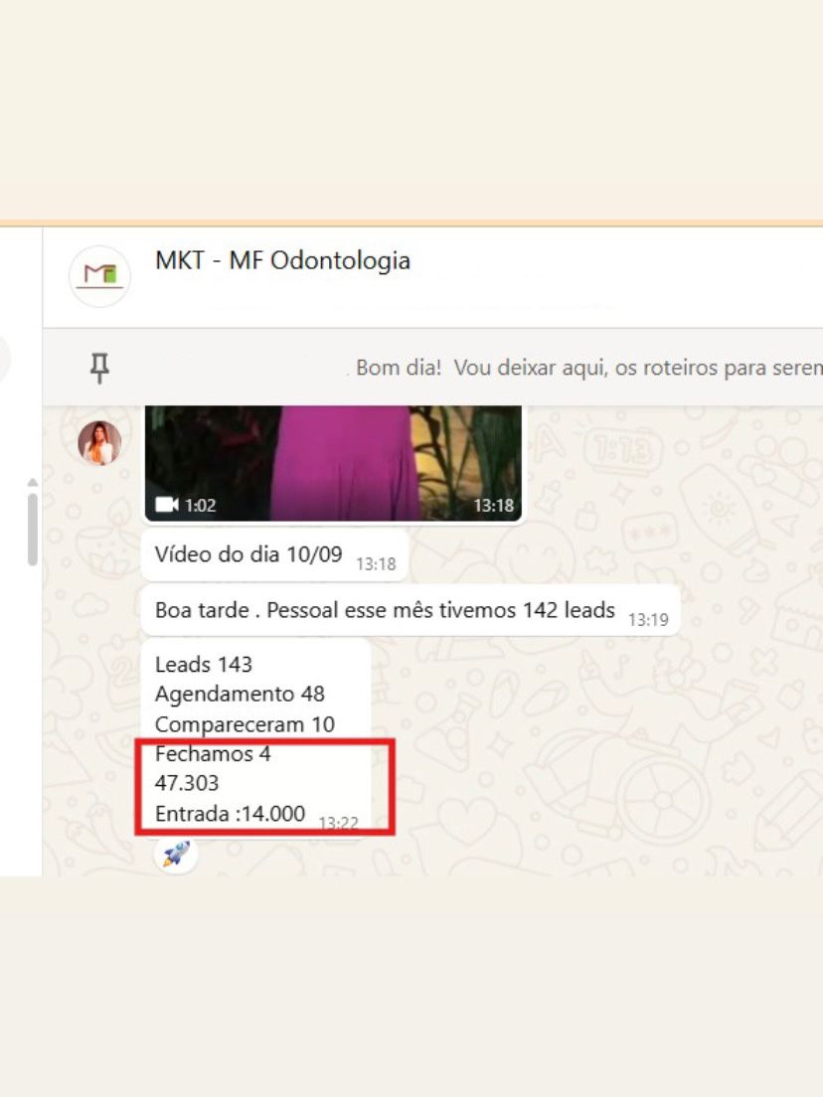Play the 1:02 video message
Viewport: 823px width, 1097px height.
333,463
